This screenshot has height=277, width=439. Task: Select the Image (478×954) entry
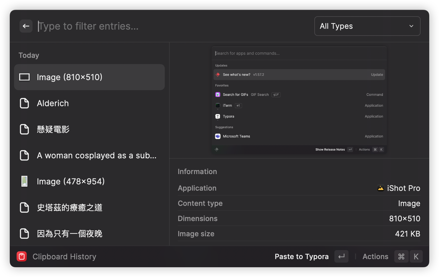[x=89, y=181]
